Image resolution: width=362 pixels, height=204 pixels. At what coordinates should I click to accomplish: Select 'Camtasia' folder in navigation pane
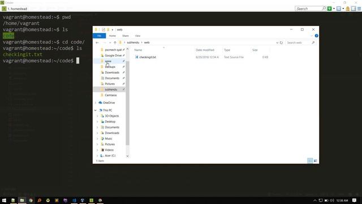pyautogui.click(x=111, y=95)
